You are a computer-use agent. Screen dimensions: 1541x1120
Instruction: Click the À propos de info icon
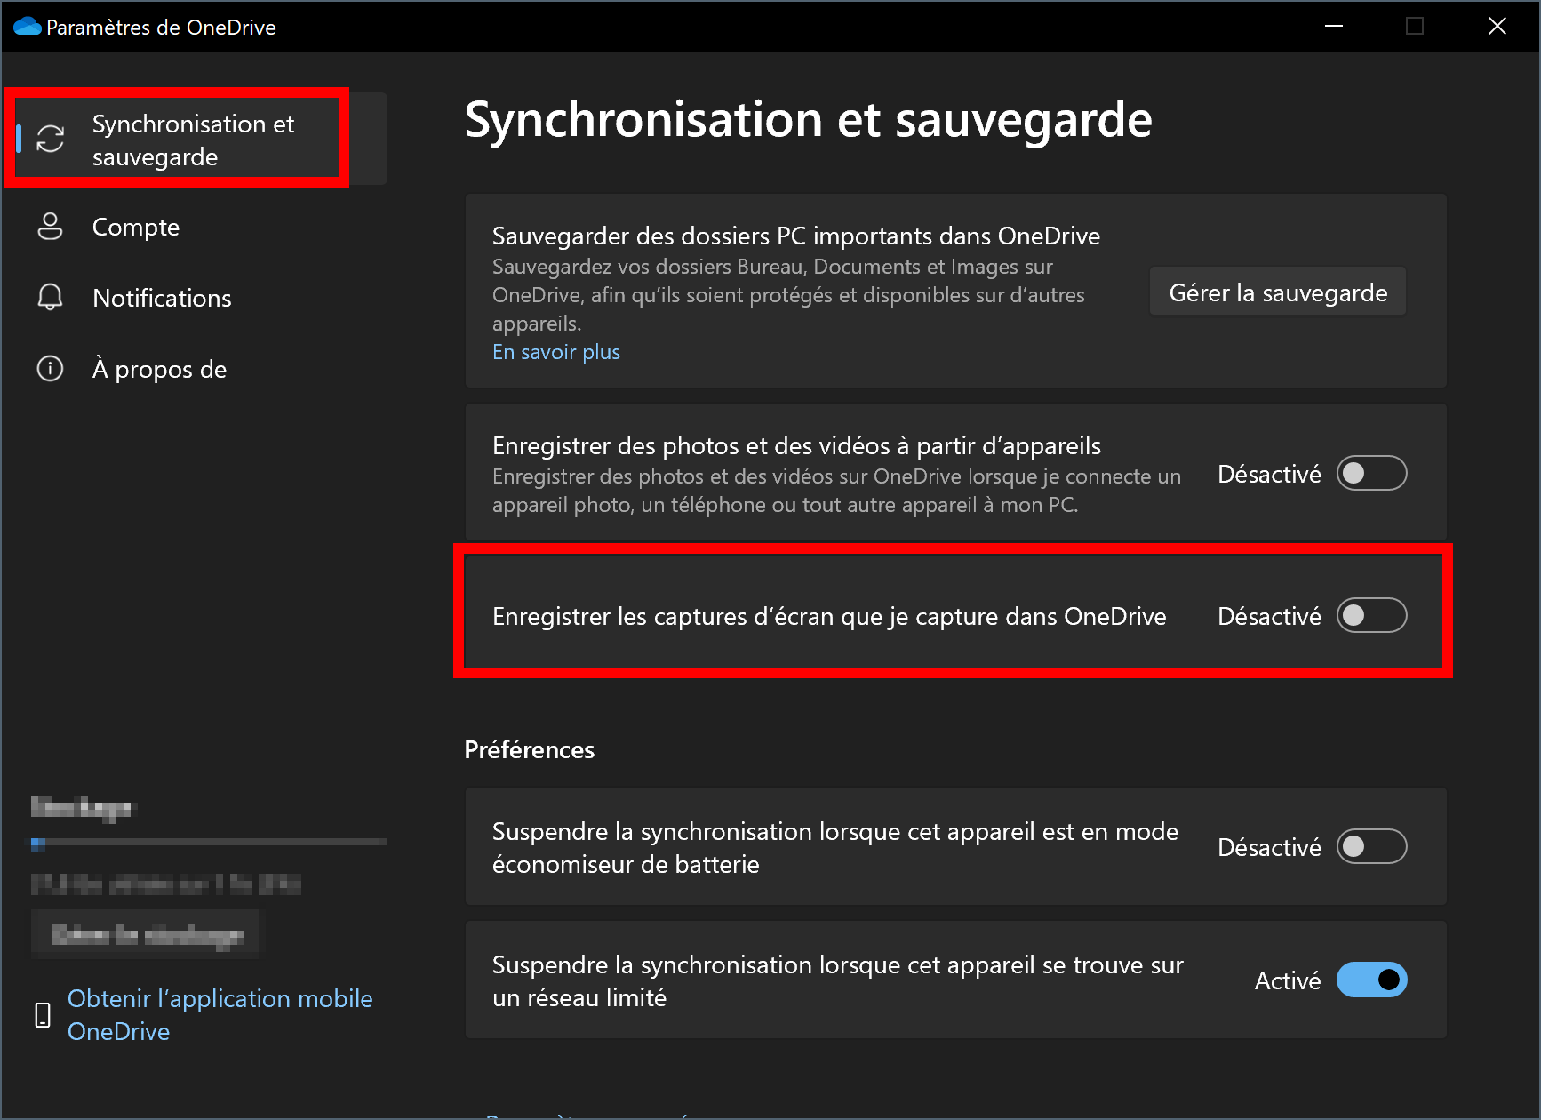click(51, 368)
